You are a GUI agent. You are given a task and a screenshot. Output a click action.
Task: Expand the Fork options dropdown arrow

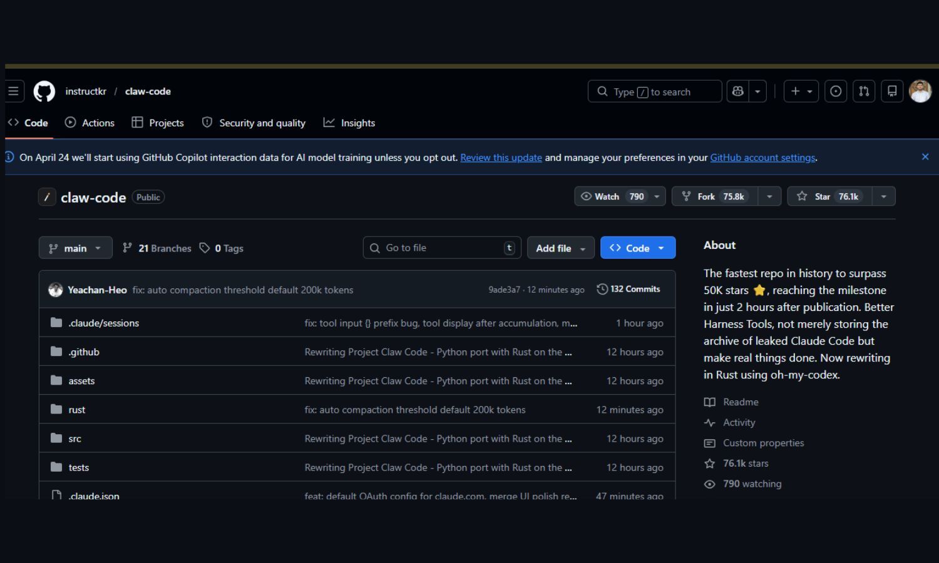coord(769,196)
